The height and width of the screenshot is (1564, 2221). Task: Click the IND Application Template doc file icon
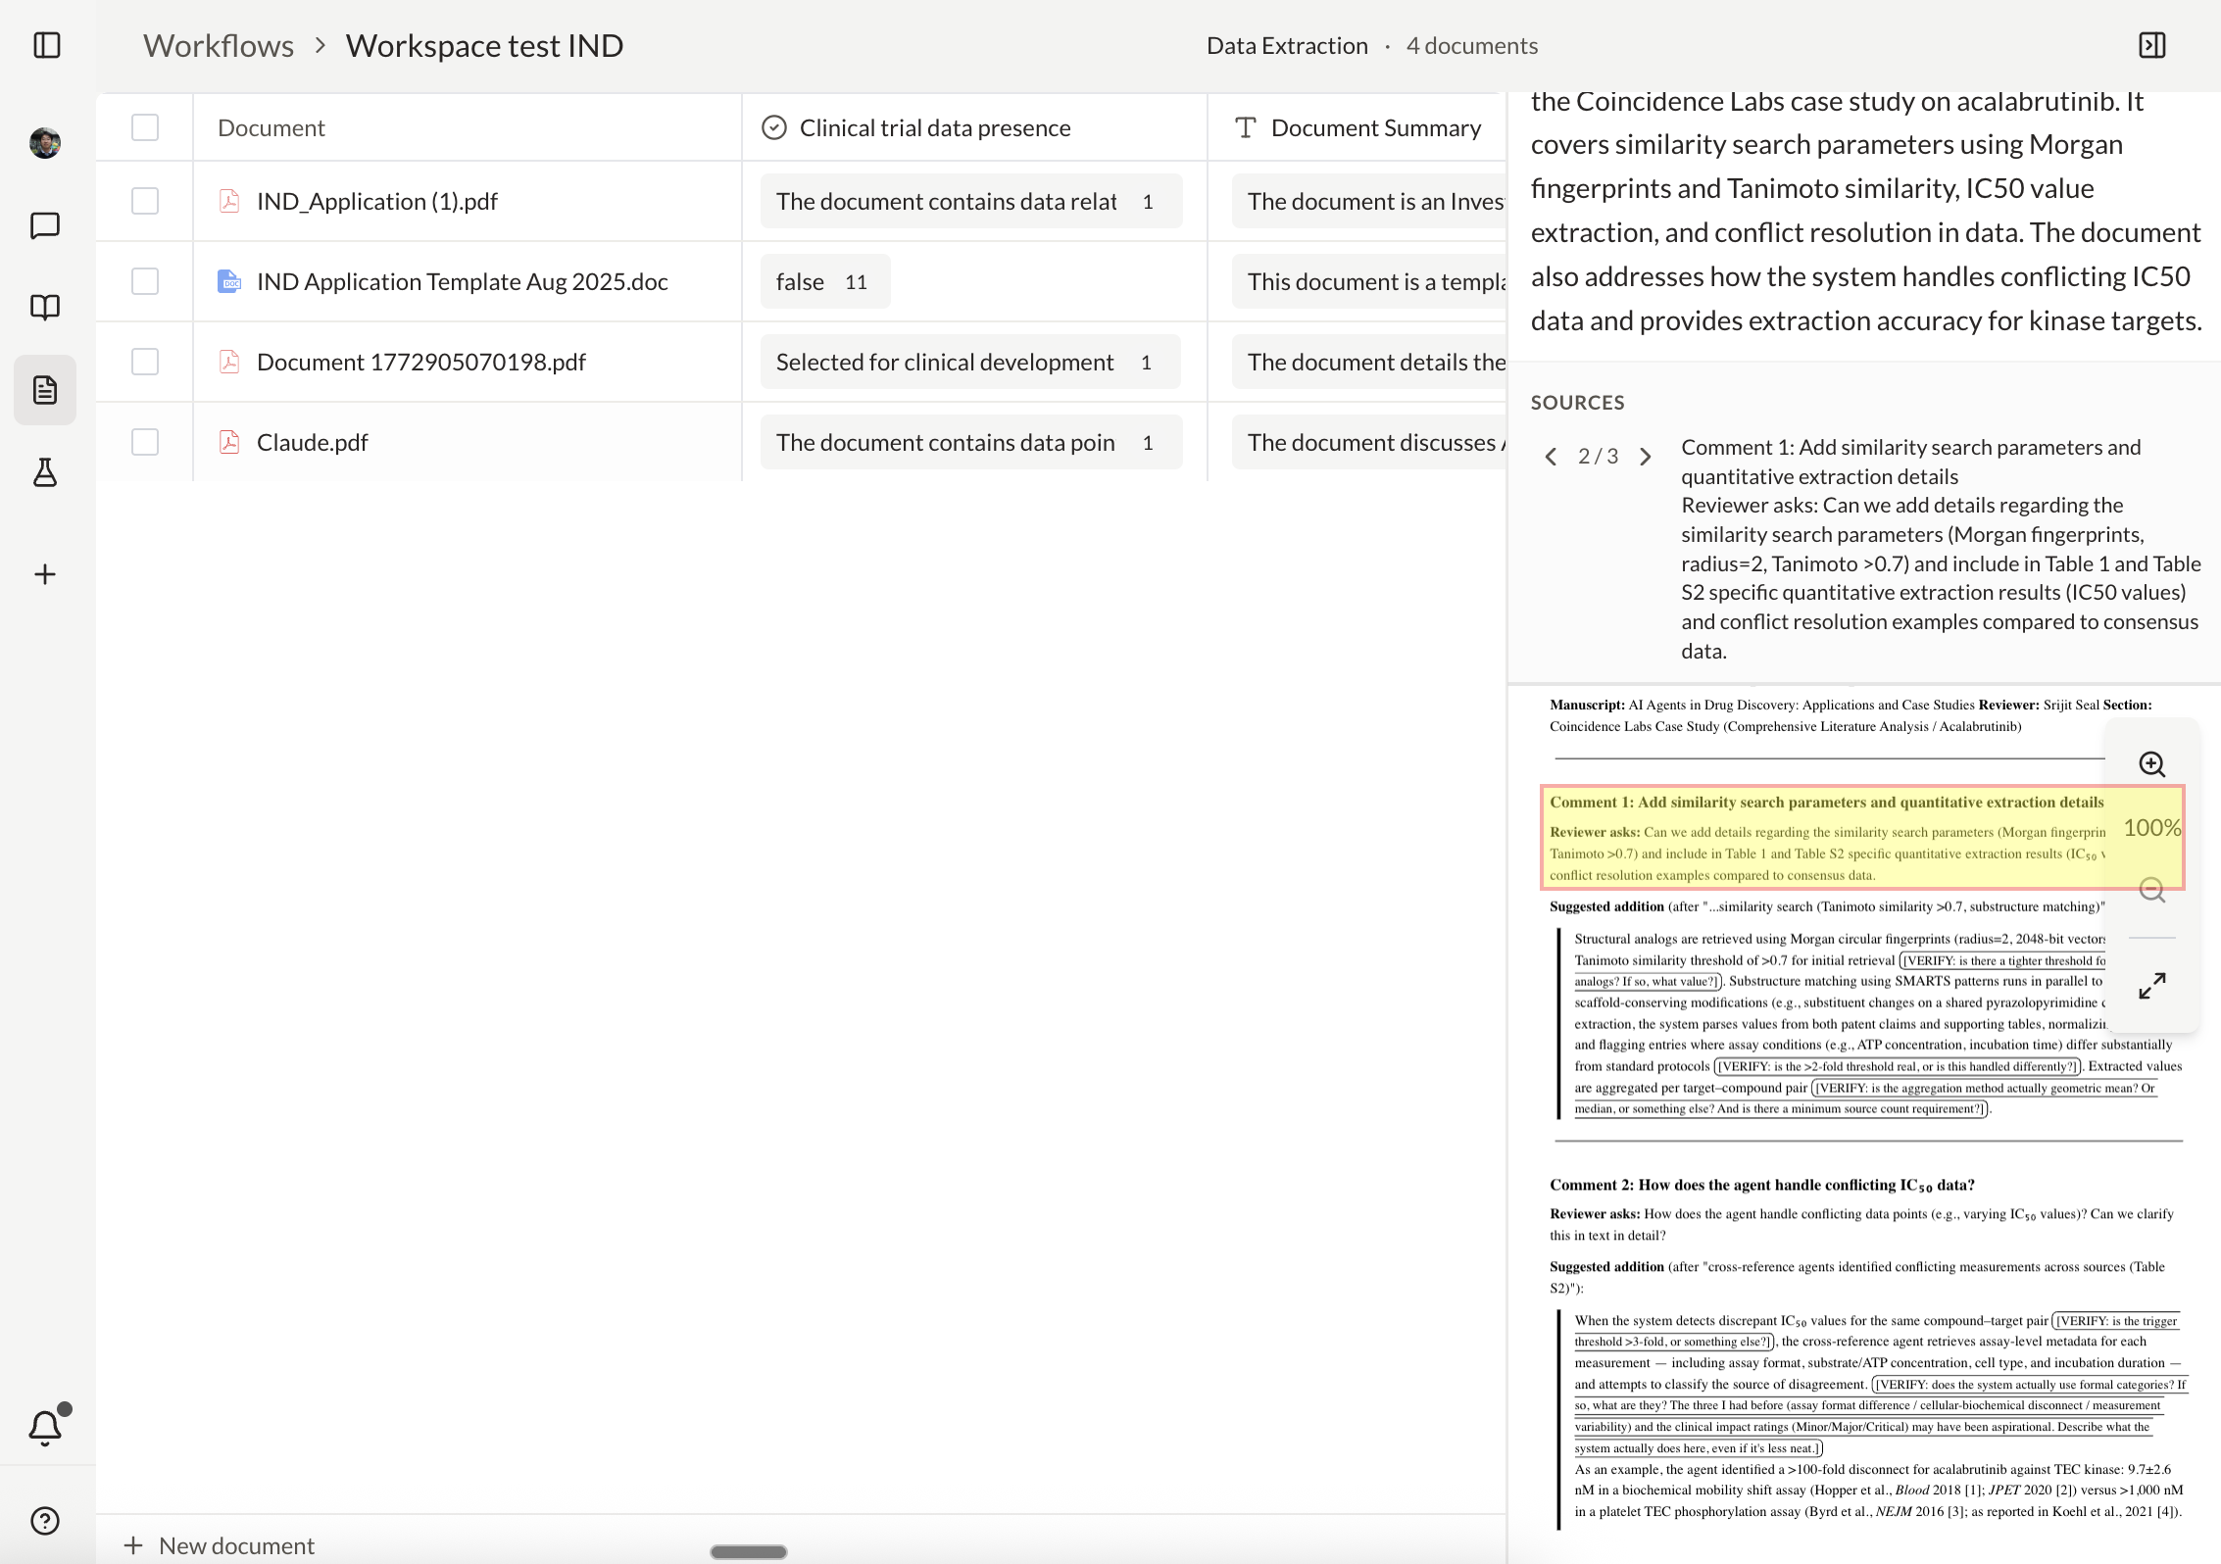(229, 281)
